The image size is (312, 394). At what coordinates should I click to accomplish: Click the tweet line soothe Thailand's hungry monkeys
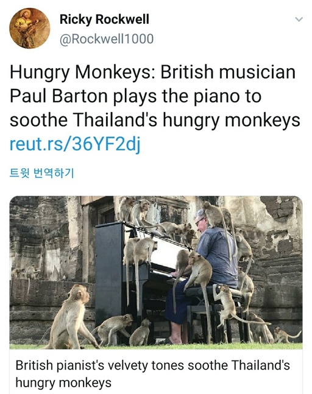155,121
